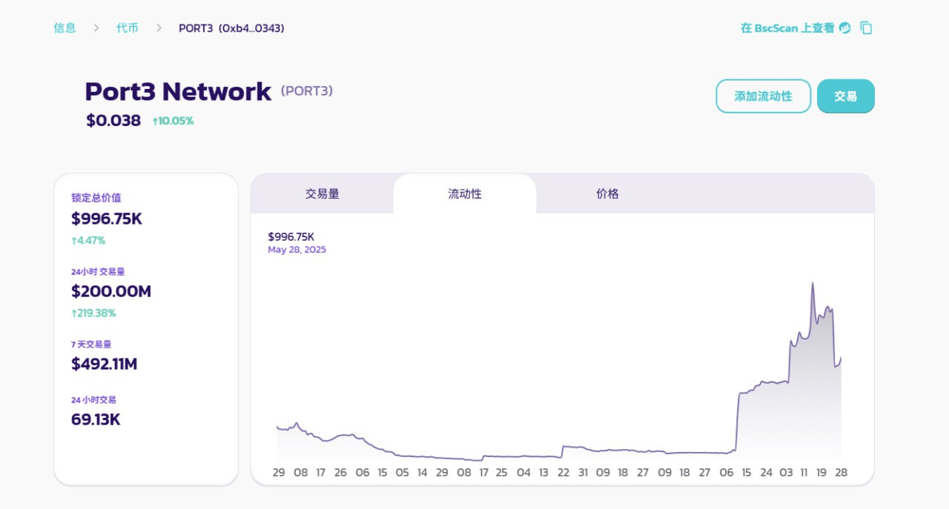949x509 pixels.
Task: Click the last axis label 28
Action: [841, 472]
